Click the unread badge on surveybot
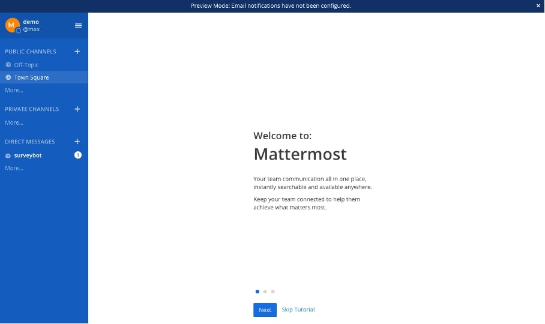 pos(77,155)
